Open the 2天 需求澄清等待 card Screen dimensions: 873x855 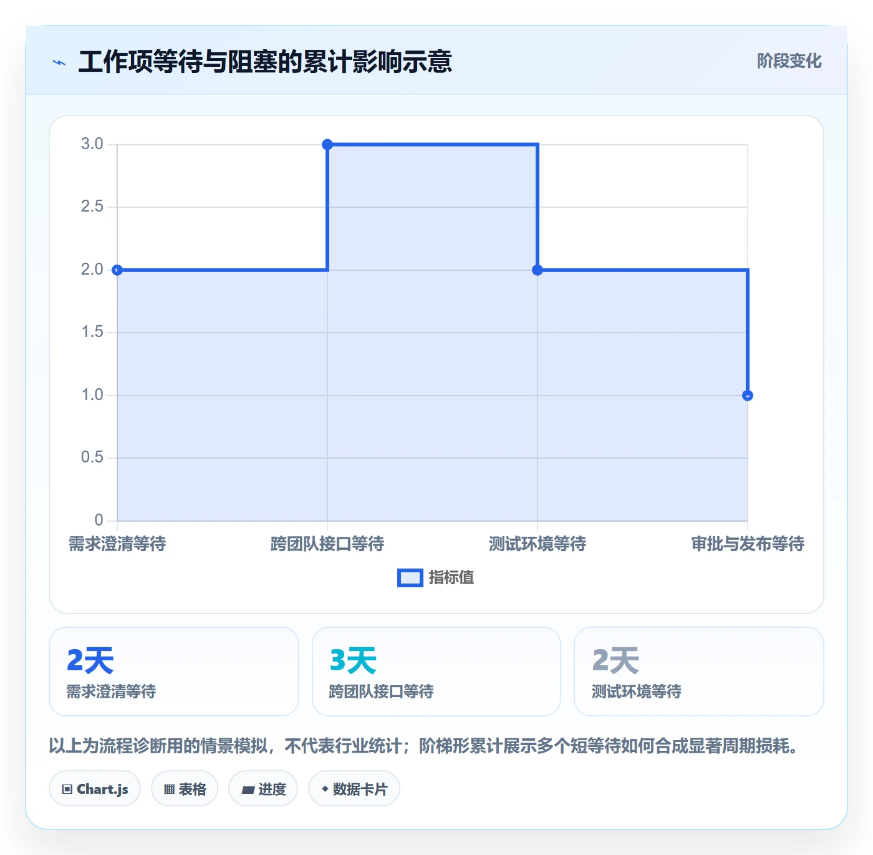point(174,672)
